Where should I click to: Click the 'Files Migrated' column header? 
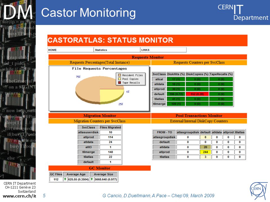tap(110, 127)
